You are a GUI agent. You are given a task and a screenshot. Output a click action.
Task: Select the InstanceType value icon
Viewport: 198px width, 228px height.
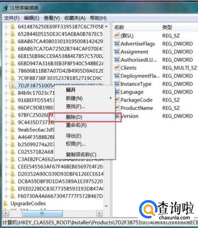click(117, 84)
